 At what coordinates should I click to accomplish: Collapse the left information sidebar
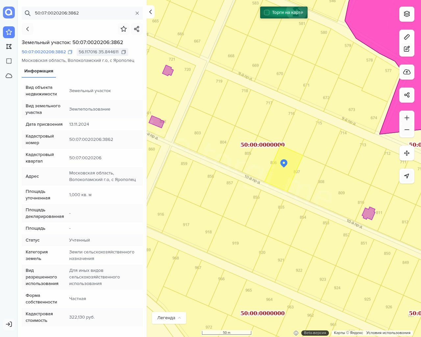coord(150,12)
